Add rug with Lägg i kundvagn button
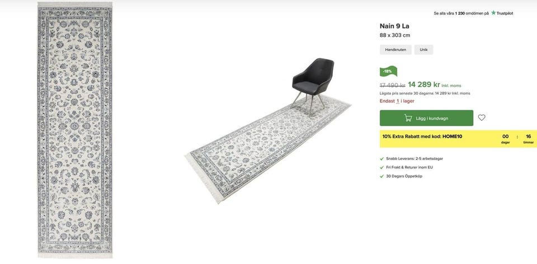 tap(426, 118)
